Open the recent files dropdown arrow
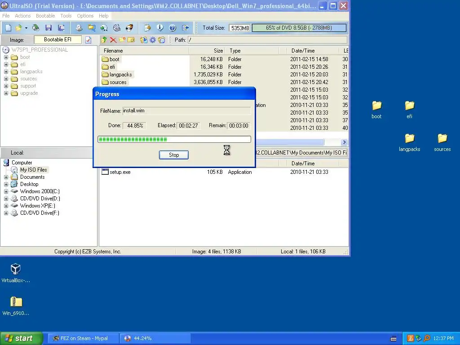 coord(26,28)
